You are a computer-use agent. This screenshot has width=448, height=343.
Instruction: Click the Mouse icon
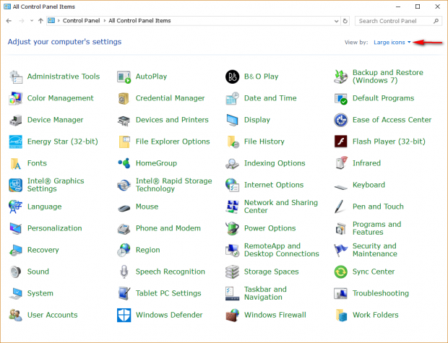pos(124,207)
